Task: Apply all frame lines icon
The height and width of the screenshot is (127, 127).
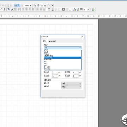Action: tap(64, 10)
